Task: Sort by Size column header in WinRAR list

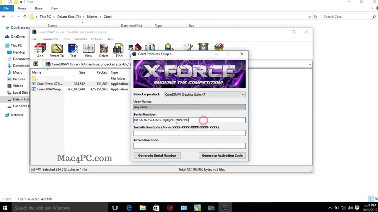Action: pyautogui.click(x=82, y=72)
